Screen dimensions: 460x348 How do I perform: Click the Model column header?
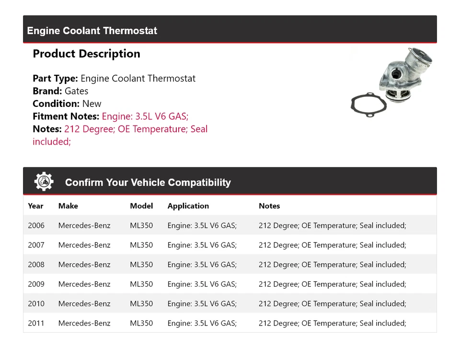141,206
